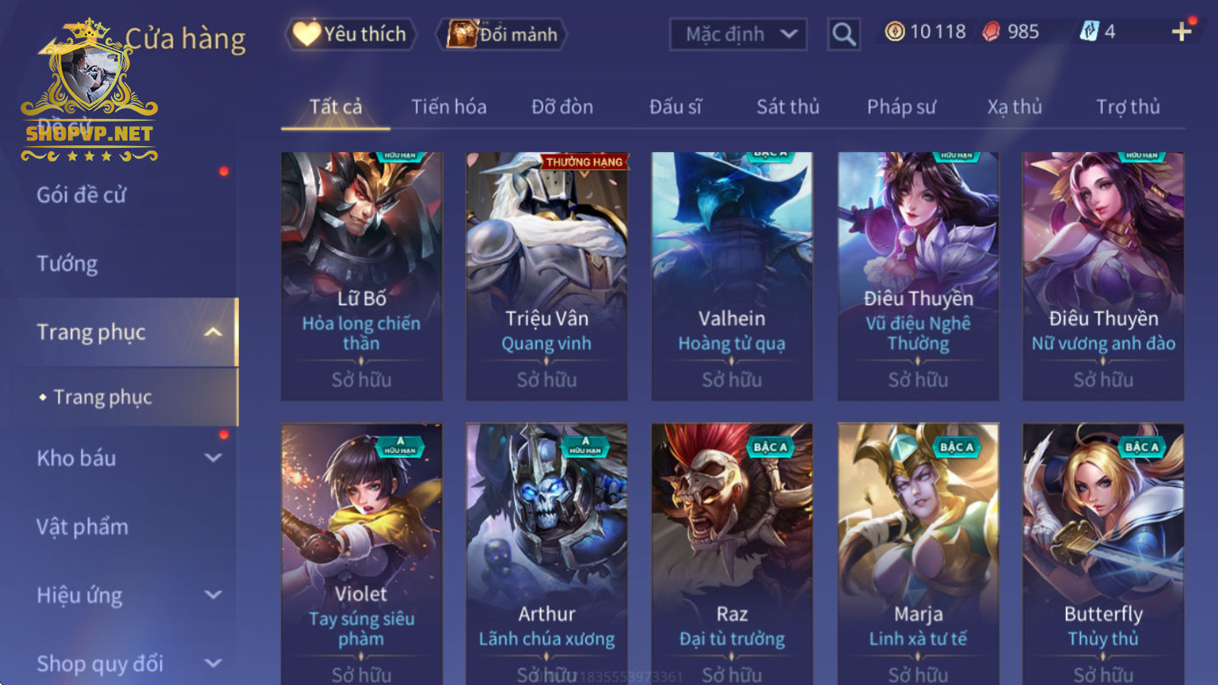1218x685 pixels.
Task: Select the Lữ Bố Hỏa long chiến thần skin
Action: point(361,276)
